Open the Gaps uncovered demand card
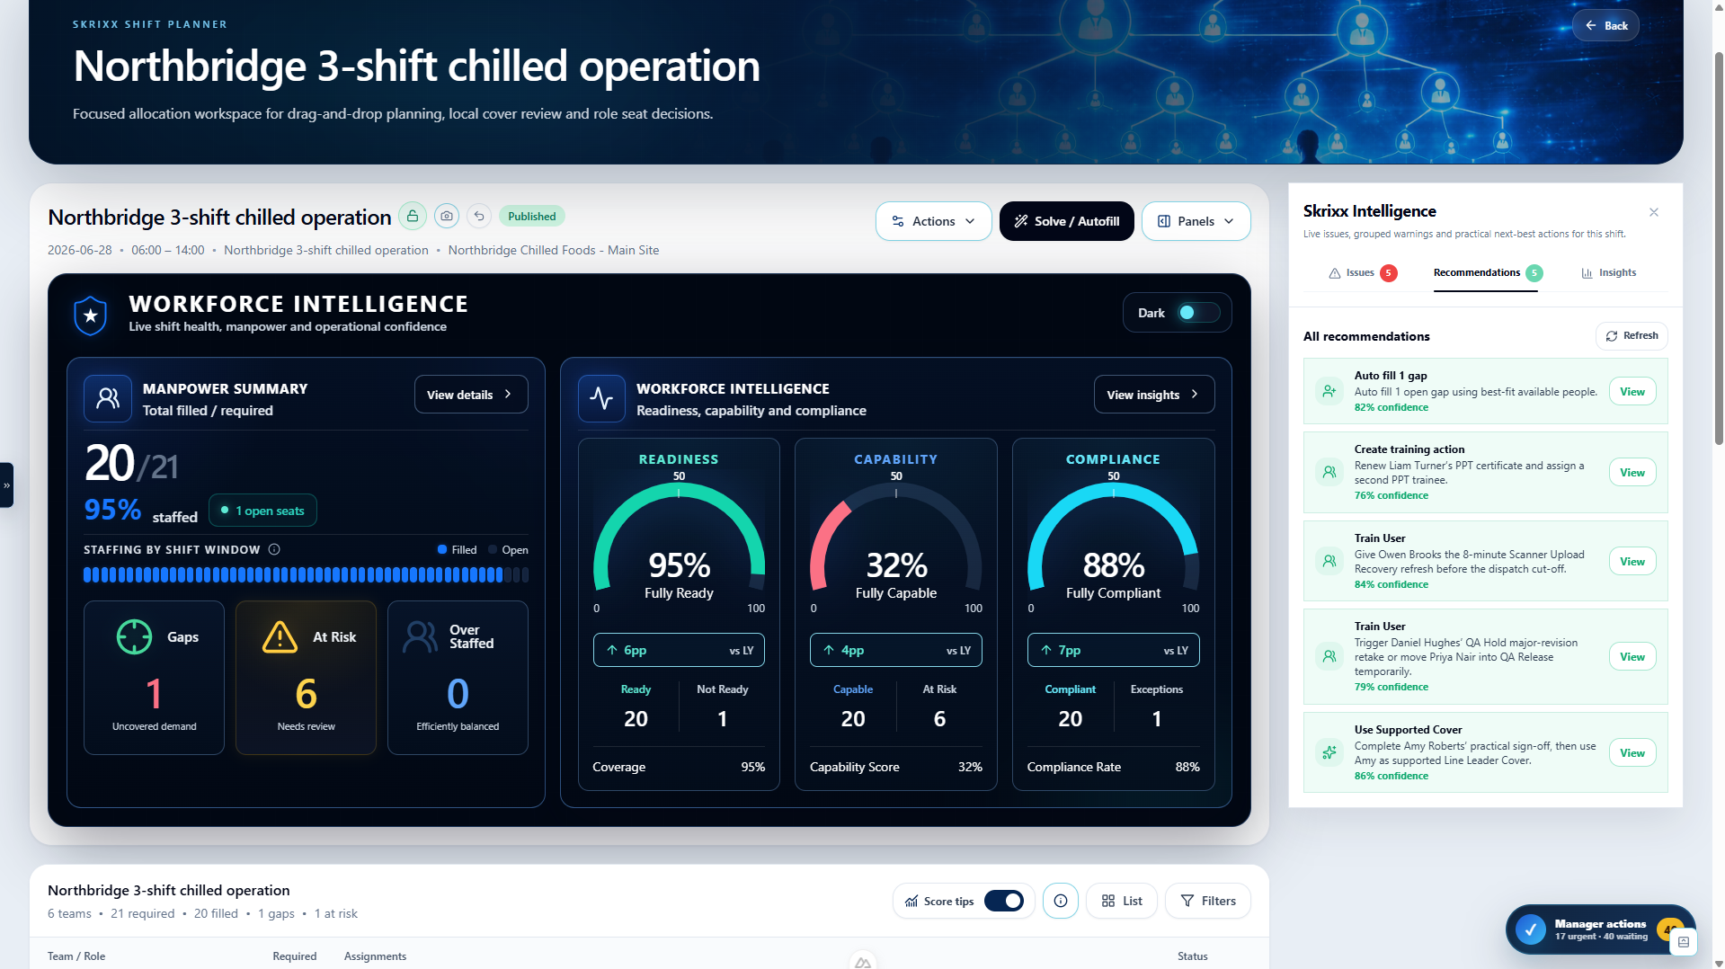The width and height of the screenshot is (1725, 969). pos(154,678)
